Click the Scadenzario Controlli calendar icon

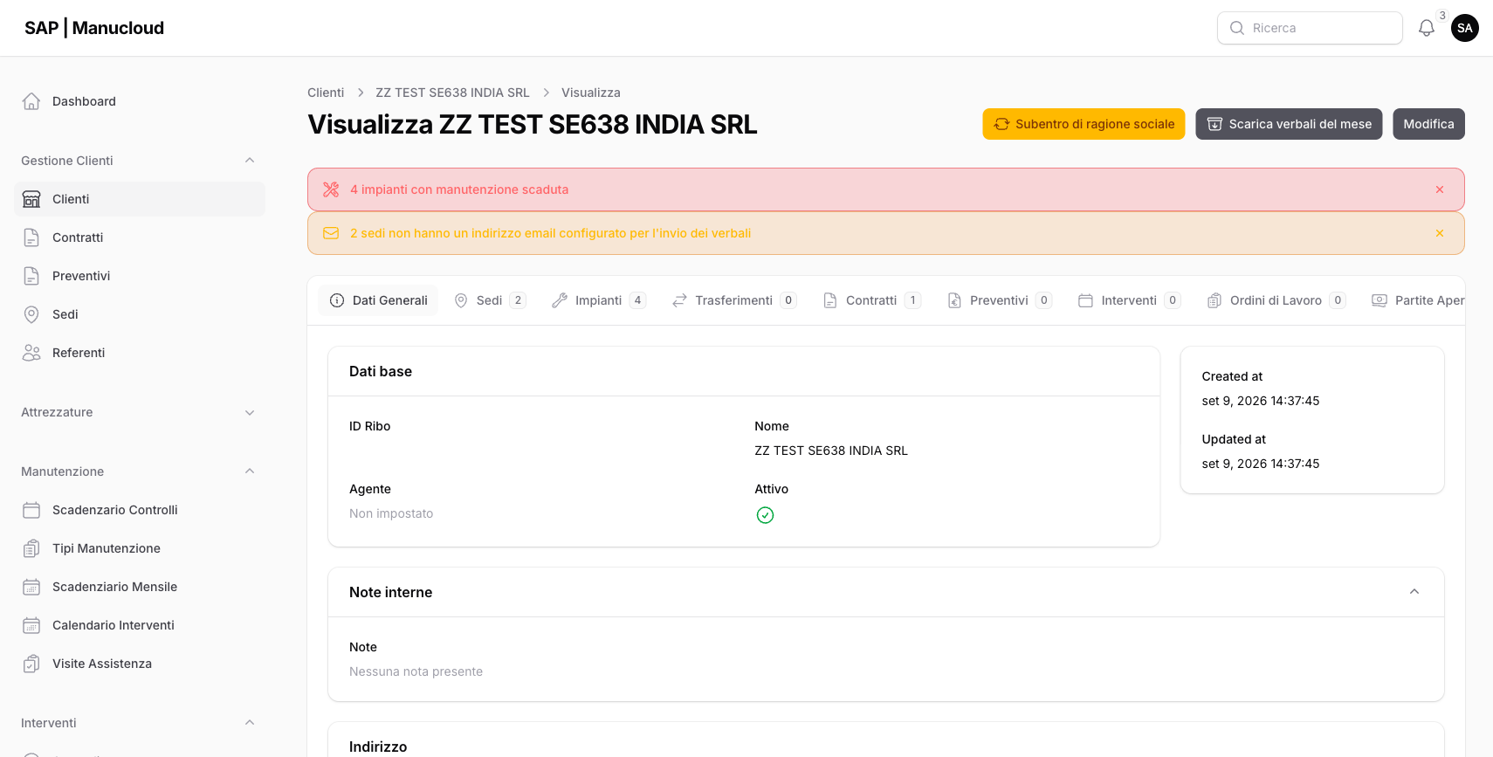(31, 510)
